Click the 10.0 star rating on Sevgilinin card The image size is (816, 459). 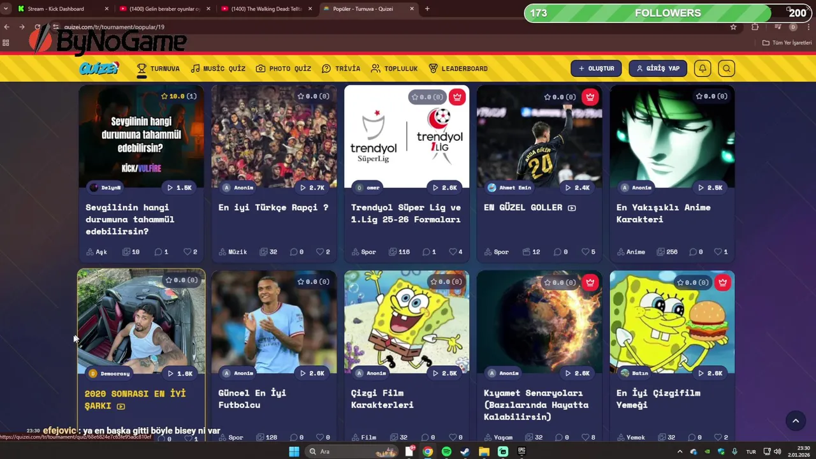click(x=178, y=96)
